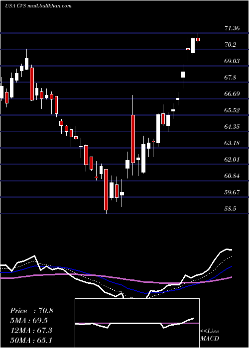249x348 pixels.
Task: Click the '12MA : 67.3' readout
Action: pos(31,330)
